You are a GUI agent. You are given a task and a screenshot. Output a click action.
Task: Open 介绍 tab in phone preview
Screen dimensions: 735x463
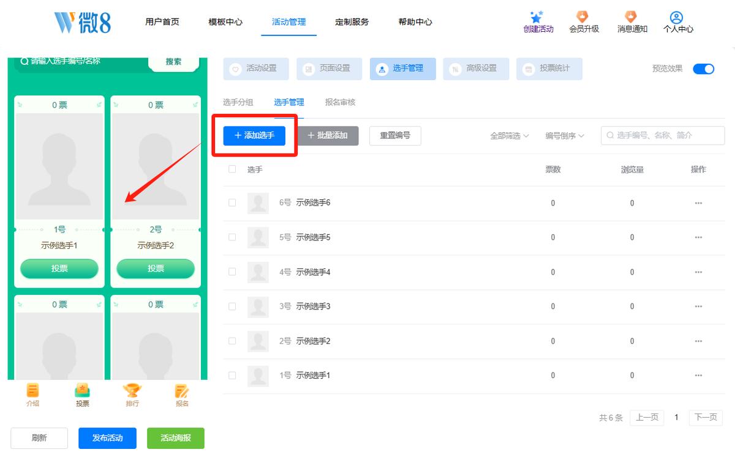click(x=32, y=395)
